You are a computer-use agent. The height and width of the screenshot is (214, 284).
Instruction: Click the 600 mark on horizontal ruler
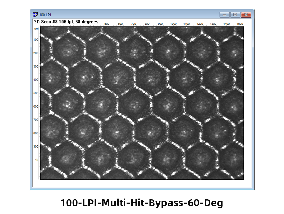coord(120,24)
